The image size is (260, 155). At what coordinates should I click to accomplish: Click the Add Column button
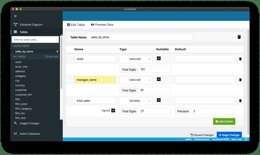coord(224,121)
